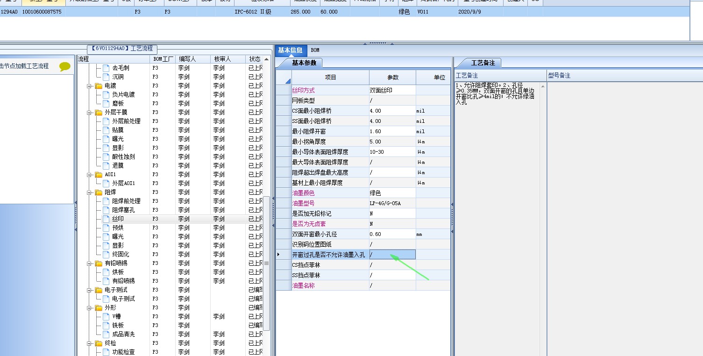The width and height of the screenshot is (703, 356).
Task: Click the file icon beside 磨板
Action: click(106, 104)
